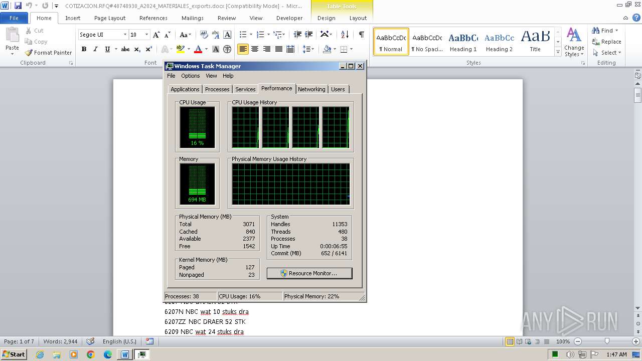Switch to Web Layout view
Image resolution: width=642 pixels, height=361 pixels.
pyautogui.click(x=528, y=341)
